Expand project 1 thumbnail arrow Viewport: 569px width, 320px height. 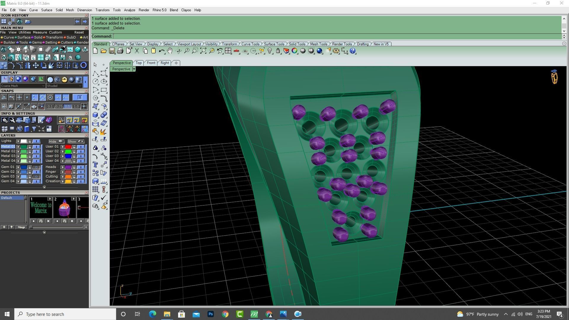(x=50, y=199)
